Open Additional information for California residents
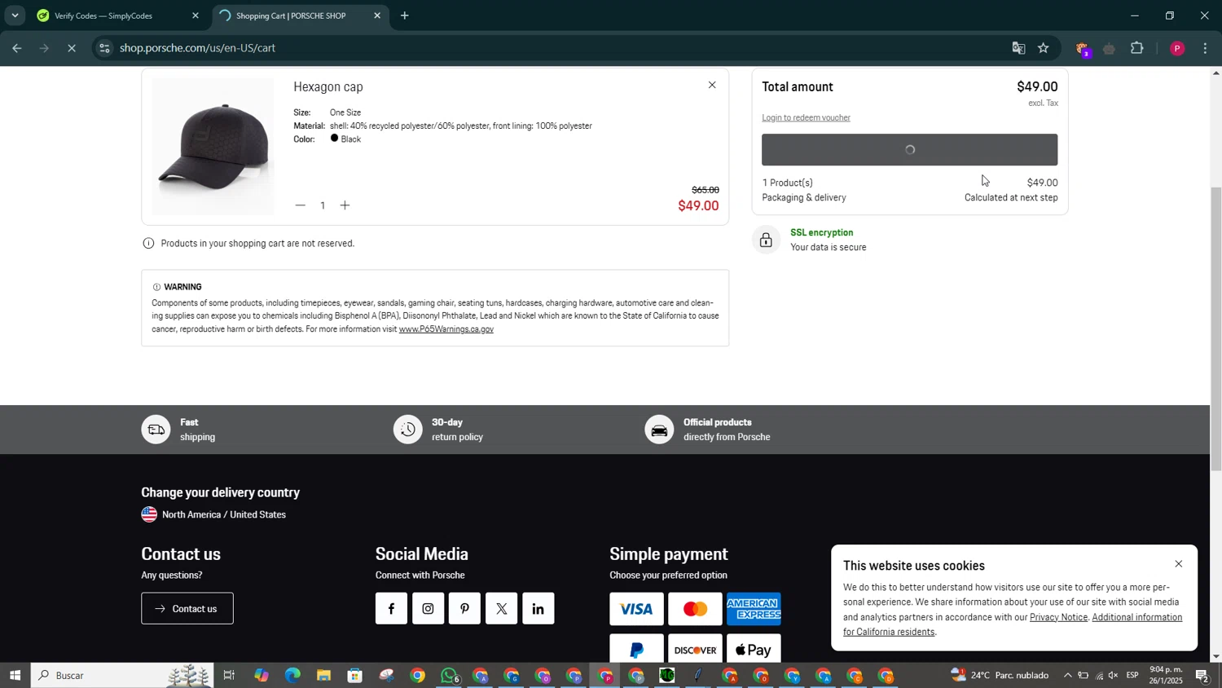Image resolution: width=1222 pixels, height=688 pixels. pos(1013,624)
